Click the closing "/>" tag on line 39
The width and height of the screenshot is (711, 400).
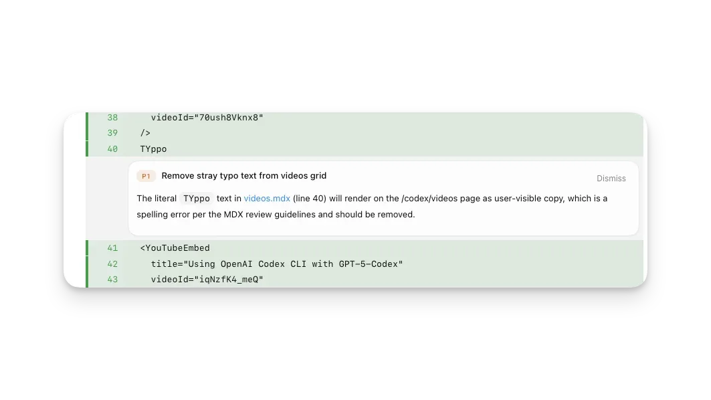145,133
